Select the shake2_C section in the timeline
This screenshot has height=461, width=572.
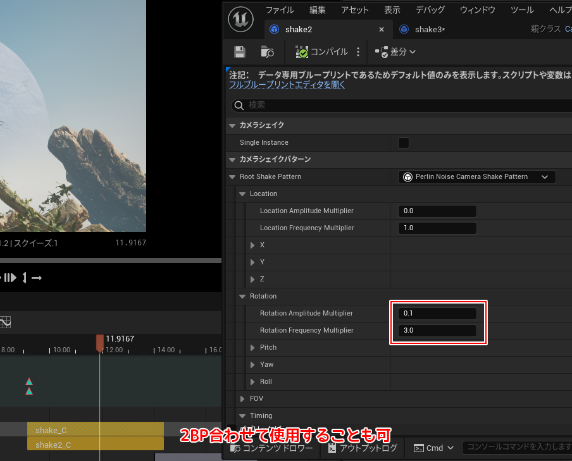[x=95, y=445]
